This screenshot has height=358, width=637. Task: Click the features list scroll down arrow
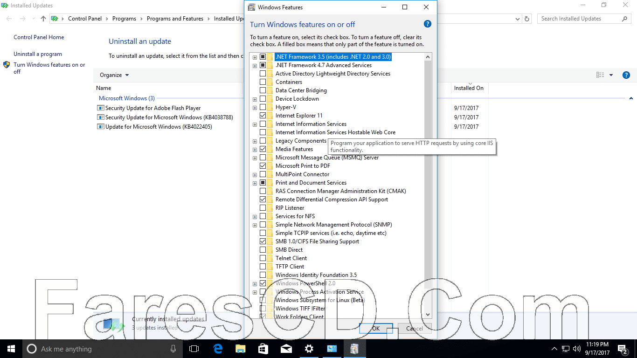[428, 315]
